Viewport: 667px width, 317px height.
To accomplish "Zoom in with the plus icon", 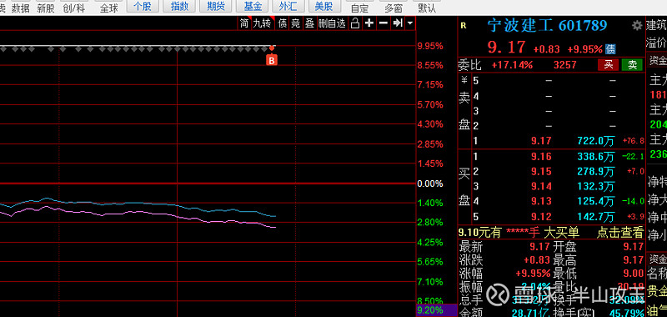I will click(x=369, y=23).
